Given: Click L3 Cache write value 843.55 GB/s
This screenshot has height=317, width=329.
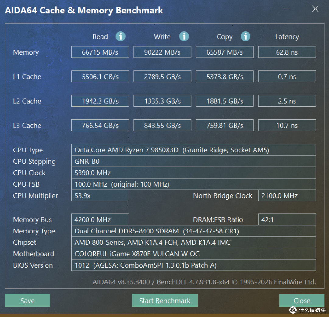Looking at the screenshot, I should (162, 125).
